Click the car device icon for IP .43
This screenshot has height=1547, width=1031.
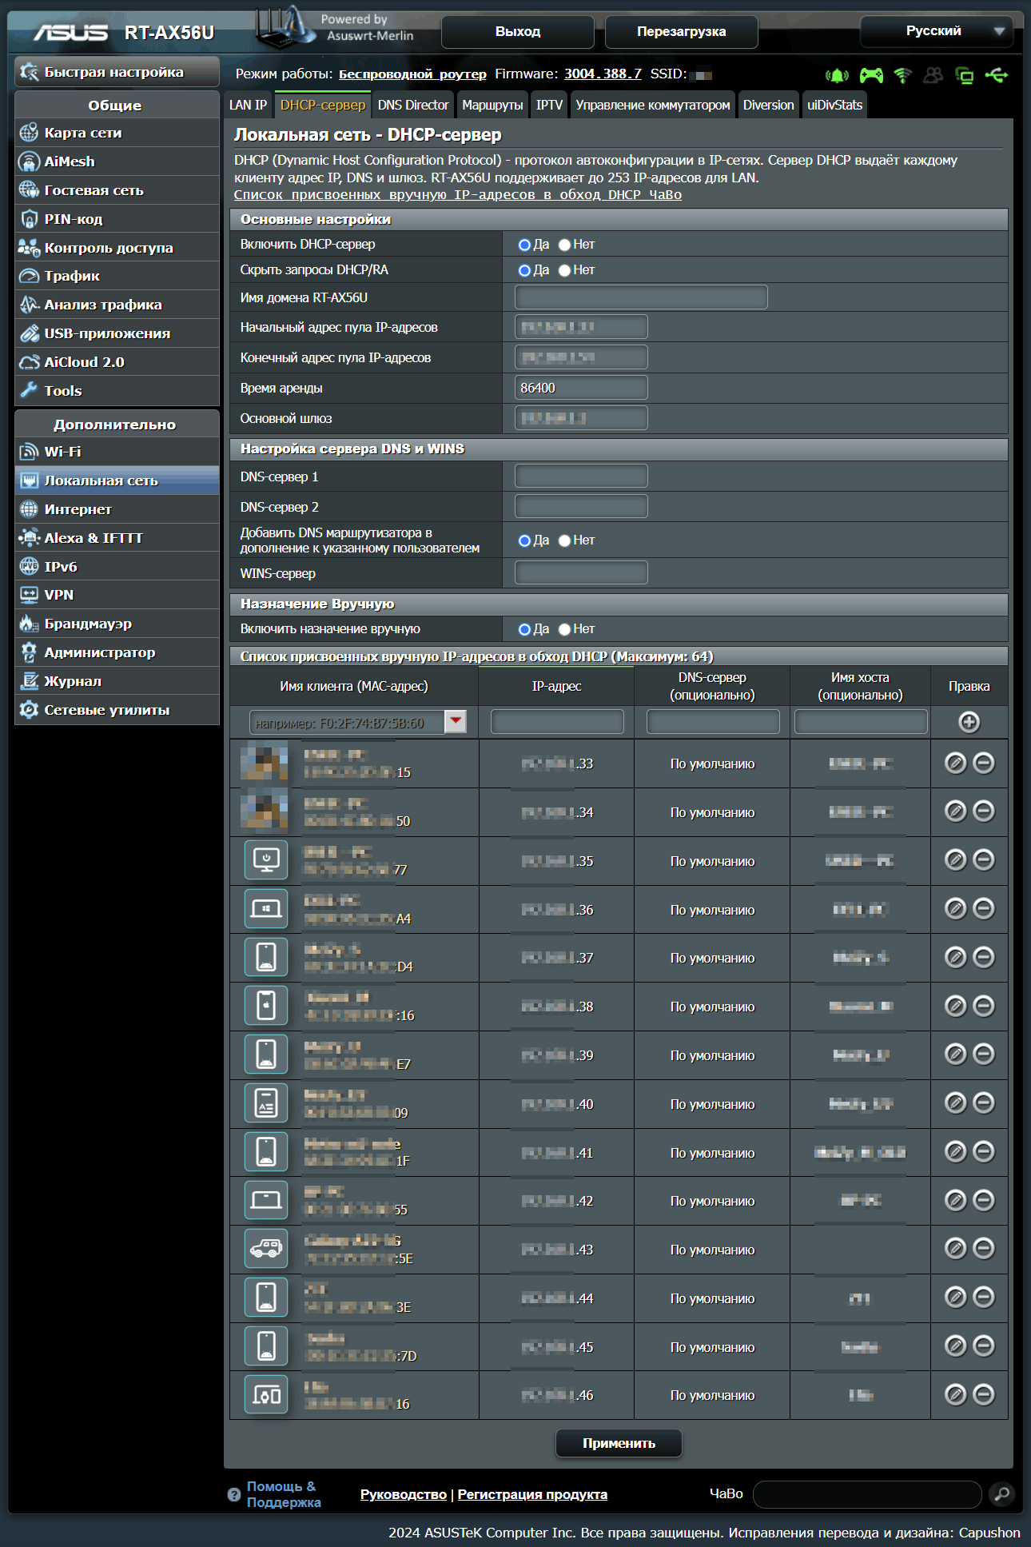266,1249
